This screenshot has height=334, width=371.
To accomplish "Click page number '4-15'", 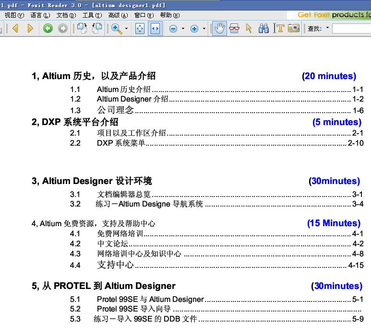I will pyautogui.click(x=356, y=265).
